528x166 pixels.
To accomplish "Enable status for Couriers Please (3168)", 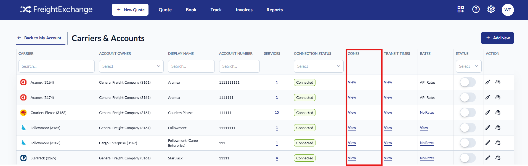I will (468, 113).
